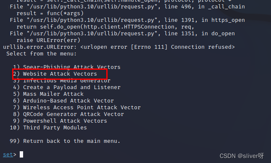Click the highlighted Website Attack Vectors option
The image size is (271, 163).
click(x=55, y=74)
